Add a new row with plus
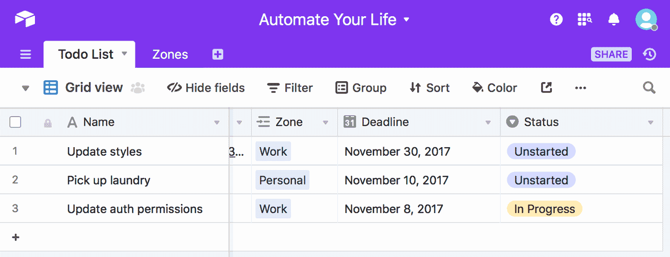Screen dimensions: 670x257 click(x=15, y=237)
